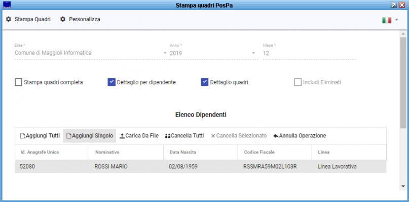This screenshot has height=202, width=409.
Task: Click the Annulla Operazione undo arrow icon
Action: (x=276, y=136)
